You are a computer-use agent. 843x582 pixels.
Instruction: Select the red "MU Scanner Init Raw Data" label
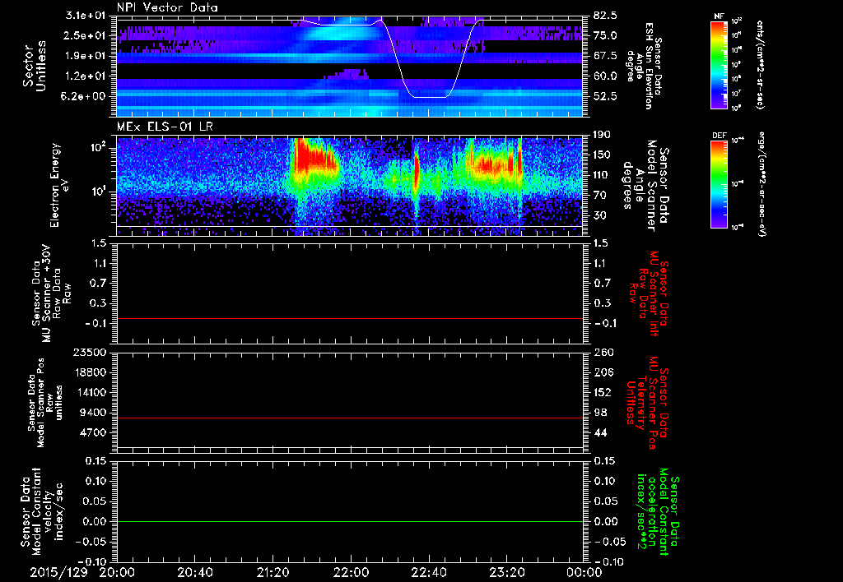tap(649, 293)
